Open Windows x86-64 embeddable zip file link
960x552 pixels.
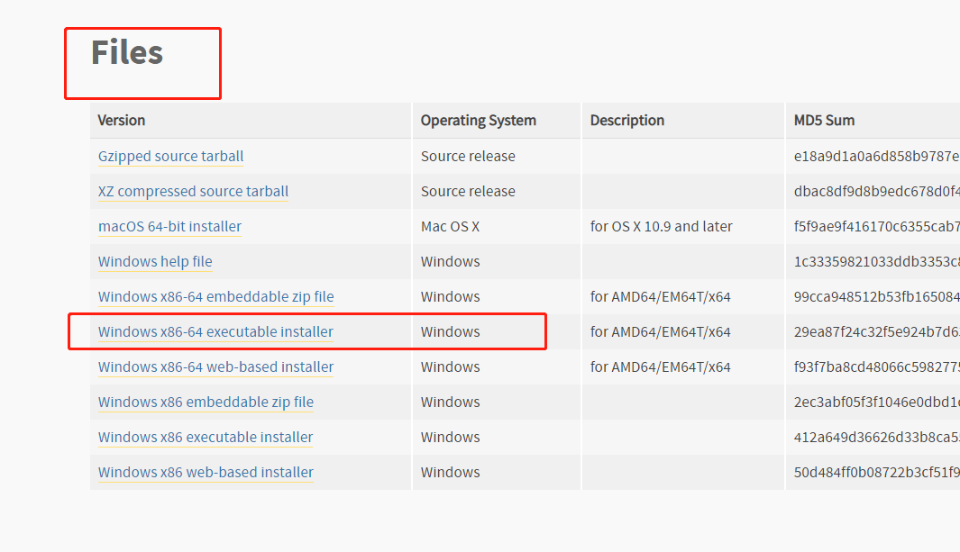[x=215, y=296]
